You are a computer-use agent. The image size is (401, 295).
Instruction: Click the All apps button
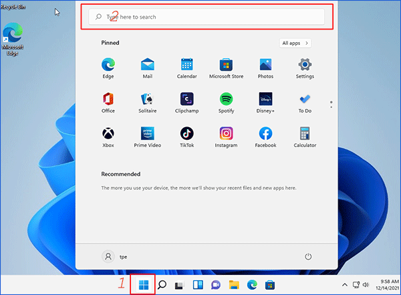tap(295, 43)
